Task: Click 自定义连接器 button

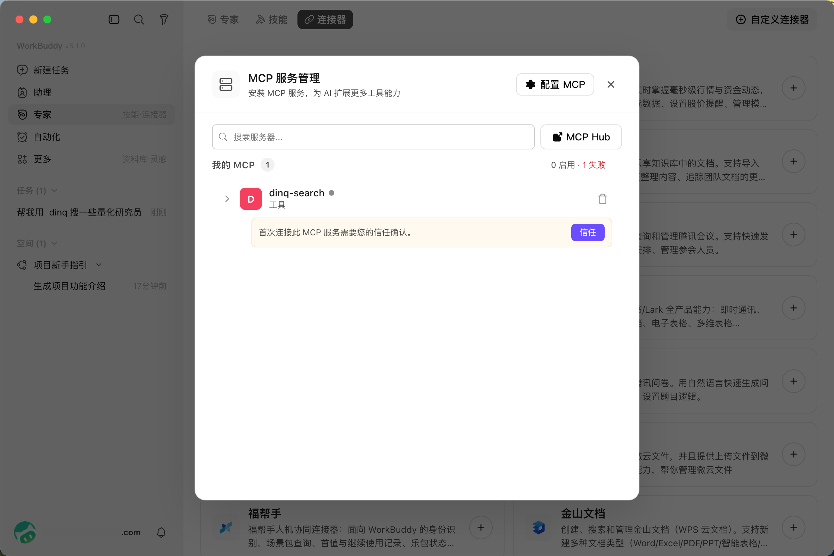Action: point(772,19)
